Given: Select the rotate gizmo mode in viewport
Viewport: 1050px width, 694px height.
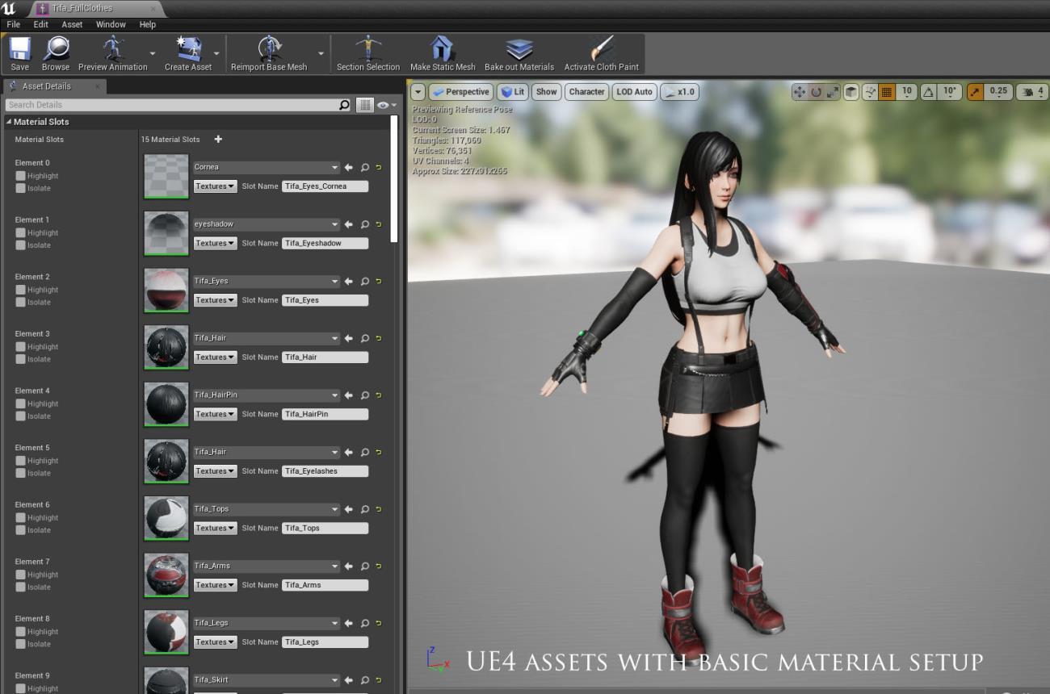Looking at the screenshot, I should [x=816, y=92].
